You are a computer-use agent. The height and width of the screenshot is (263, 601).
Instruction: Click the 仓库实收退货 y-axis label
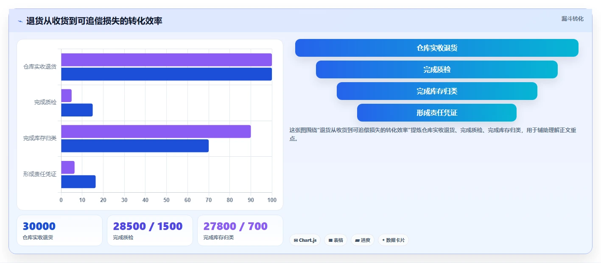point(40,67)
